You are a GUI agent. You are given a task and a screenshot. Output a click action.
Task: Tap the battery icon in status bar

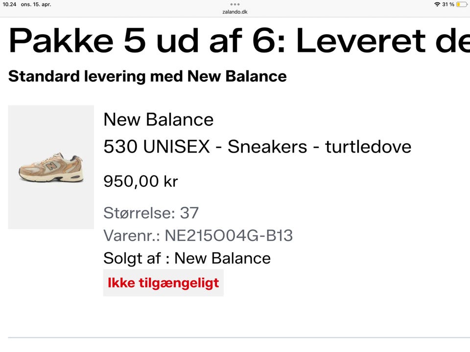click(x=462, y=4)
